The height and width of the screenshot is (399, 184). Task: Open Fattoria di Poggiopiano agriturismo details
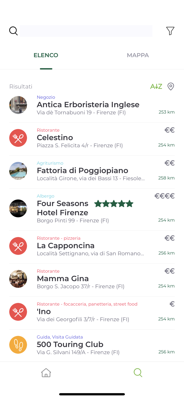[82, 170]
